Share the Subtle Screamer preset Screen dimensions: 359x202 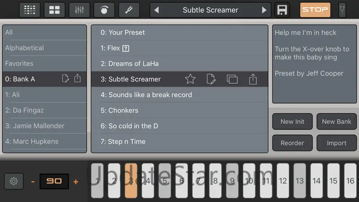[x=253, y=79]
